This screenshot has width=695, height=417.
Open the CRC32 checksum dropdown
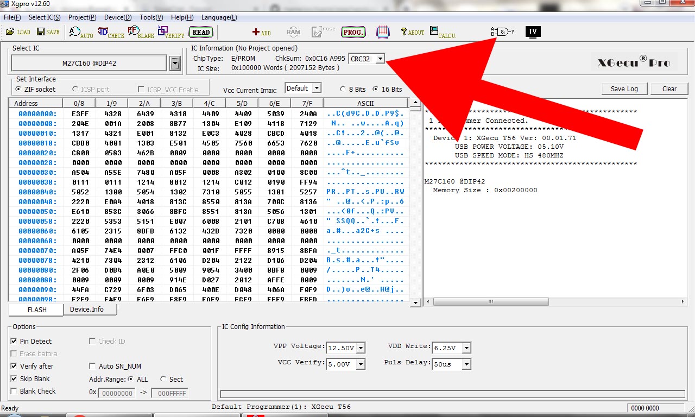click(380, 59)
